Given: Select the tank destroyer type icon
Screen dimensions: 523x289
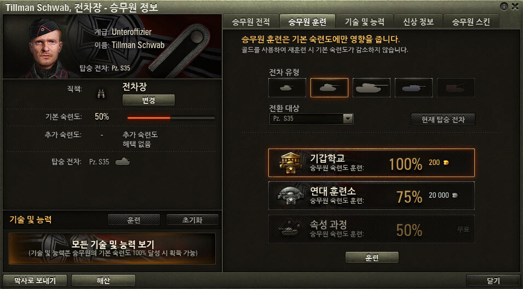Looking at the screenshot, I should coord(413,88).
